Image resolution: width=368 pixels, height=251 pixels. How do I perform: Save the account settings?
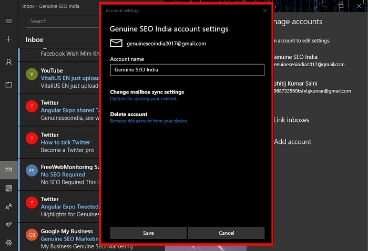click(x=148, y=233)
